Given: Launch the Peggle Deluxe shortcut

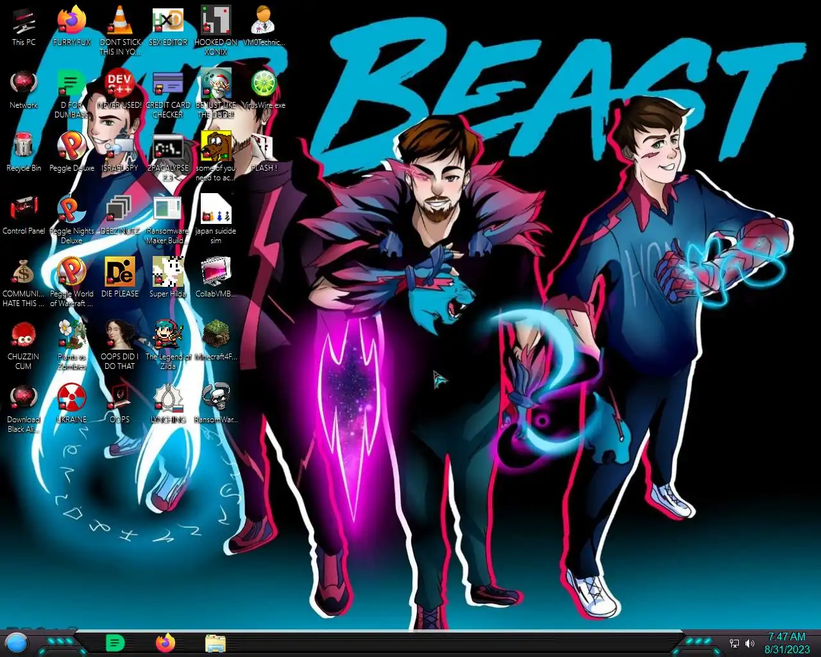Looking at the screenshot, I should pos(72,153).
